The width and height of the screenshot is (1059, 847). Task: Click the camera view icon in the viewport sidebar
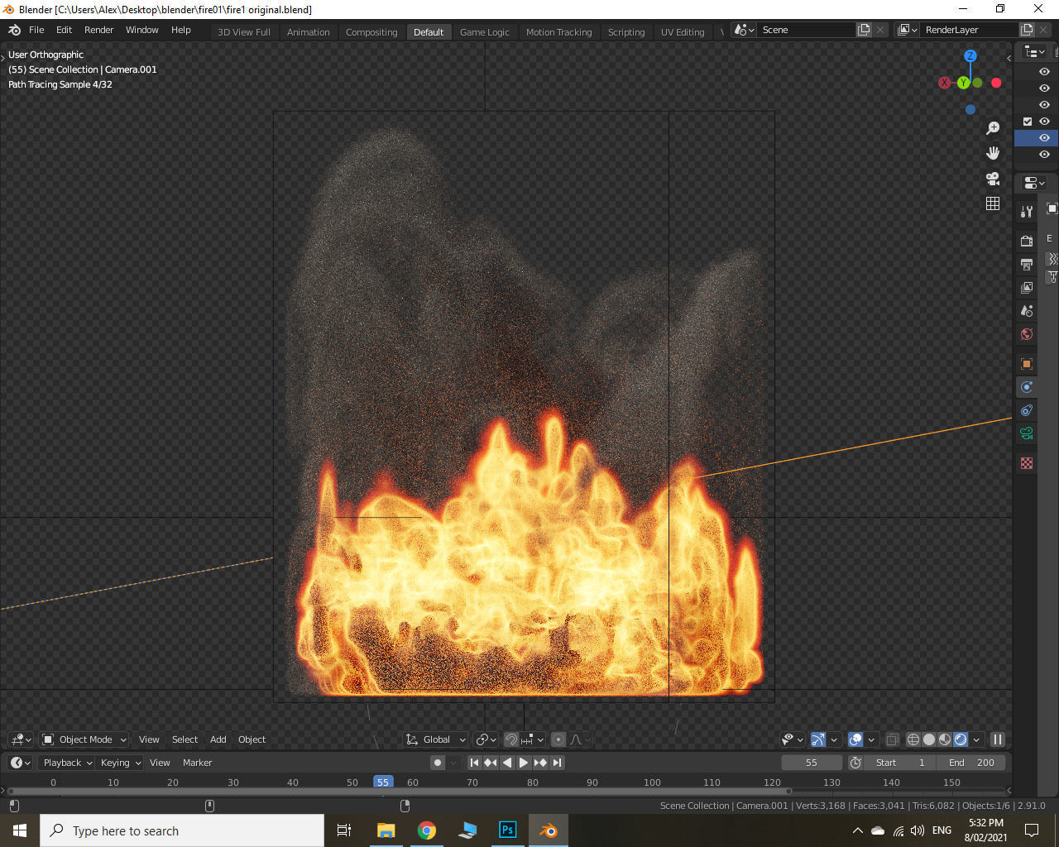pyautogui.click(x=993, y=179)
